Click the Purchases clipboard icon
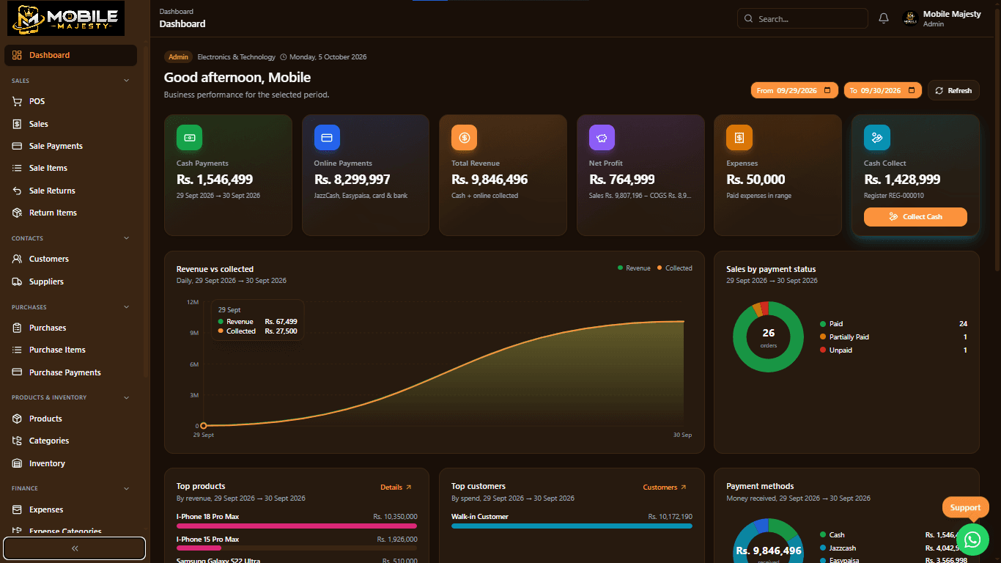This screenshot has width=1001, height=563. coord(17,328)
